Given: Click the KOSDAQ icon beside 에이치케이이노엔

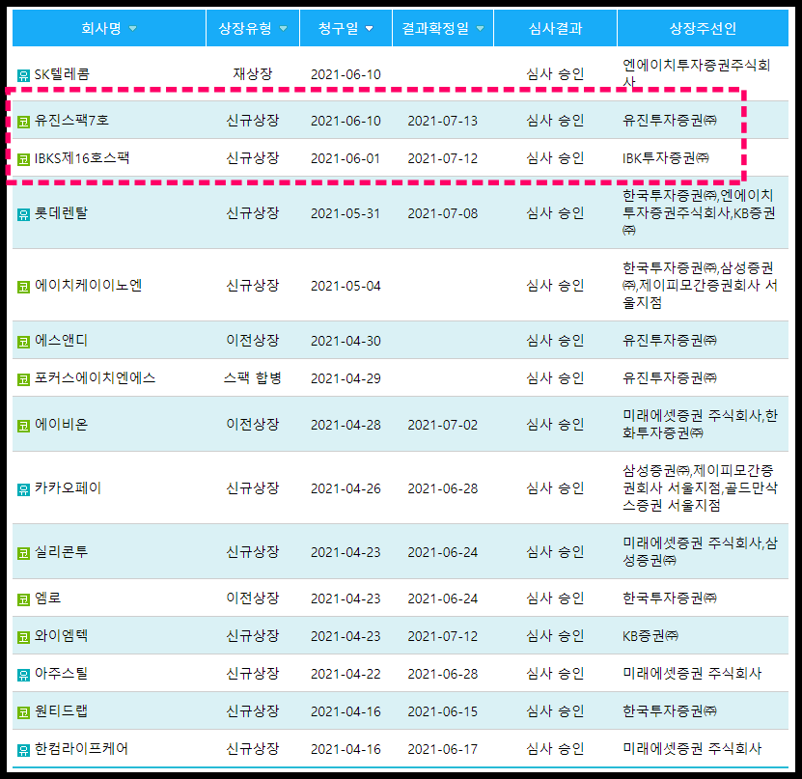Looking at the screenshot, I should pos(23,287).
